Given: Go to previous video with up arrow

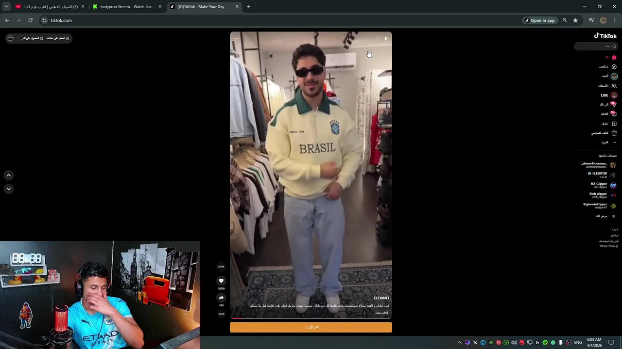Looking at the screenshot, I should click(x=8, y=175).
